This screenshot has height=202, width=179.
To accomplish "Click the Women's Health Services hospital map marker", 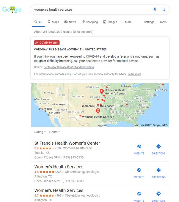I will 98,111.
